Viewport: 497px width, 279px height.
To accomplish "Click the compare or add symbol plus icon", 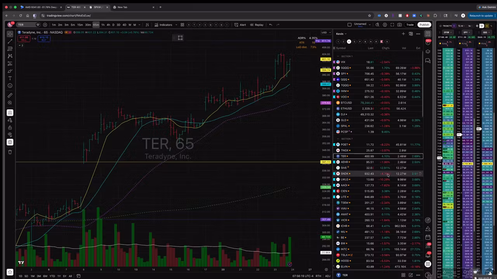I will tap(45, 25).
